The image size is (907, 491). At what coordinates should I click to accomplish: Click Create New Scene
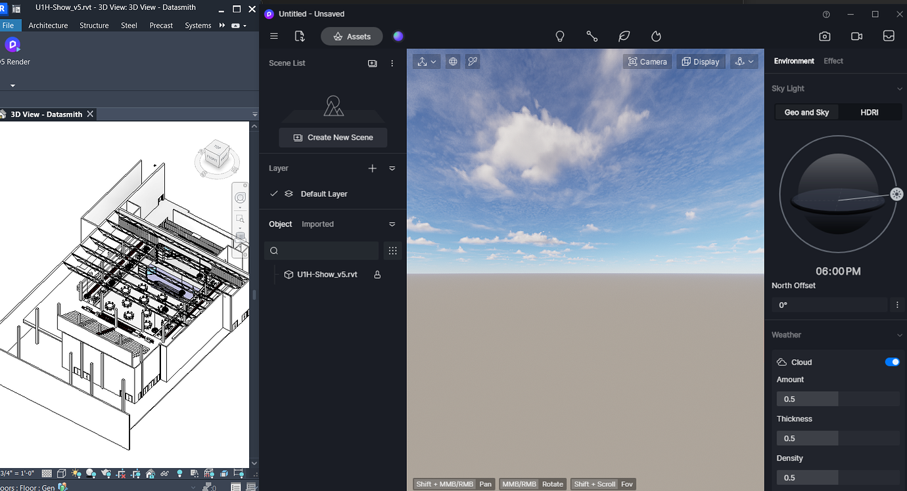tap(333, 137)
